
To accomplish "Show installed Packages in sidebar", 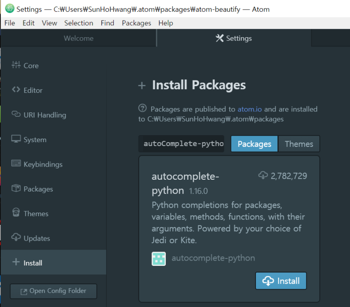I will [x=53, y=189].
